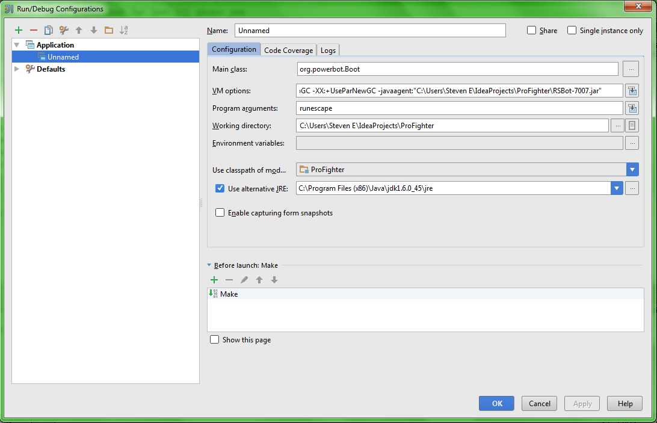The width and height of the screenshot is (657, 423).
Task: Toggle the Share checkbox
Action: 531,30
